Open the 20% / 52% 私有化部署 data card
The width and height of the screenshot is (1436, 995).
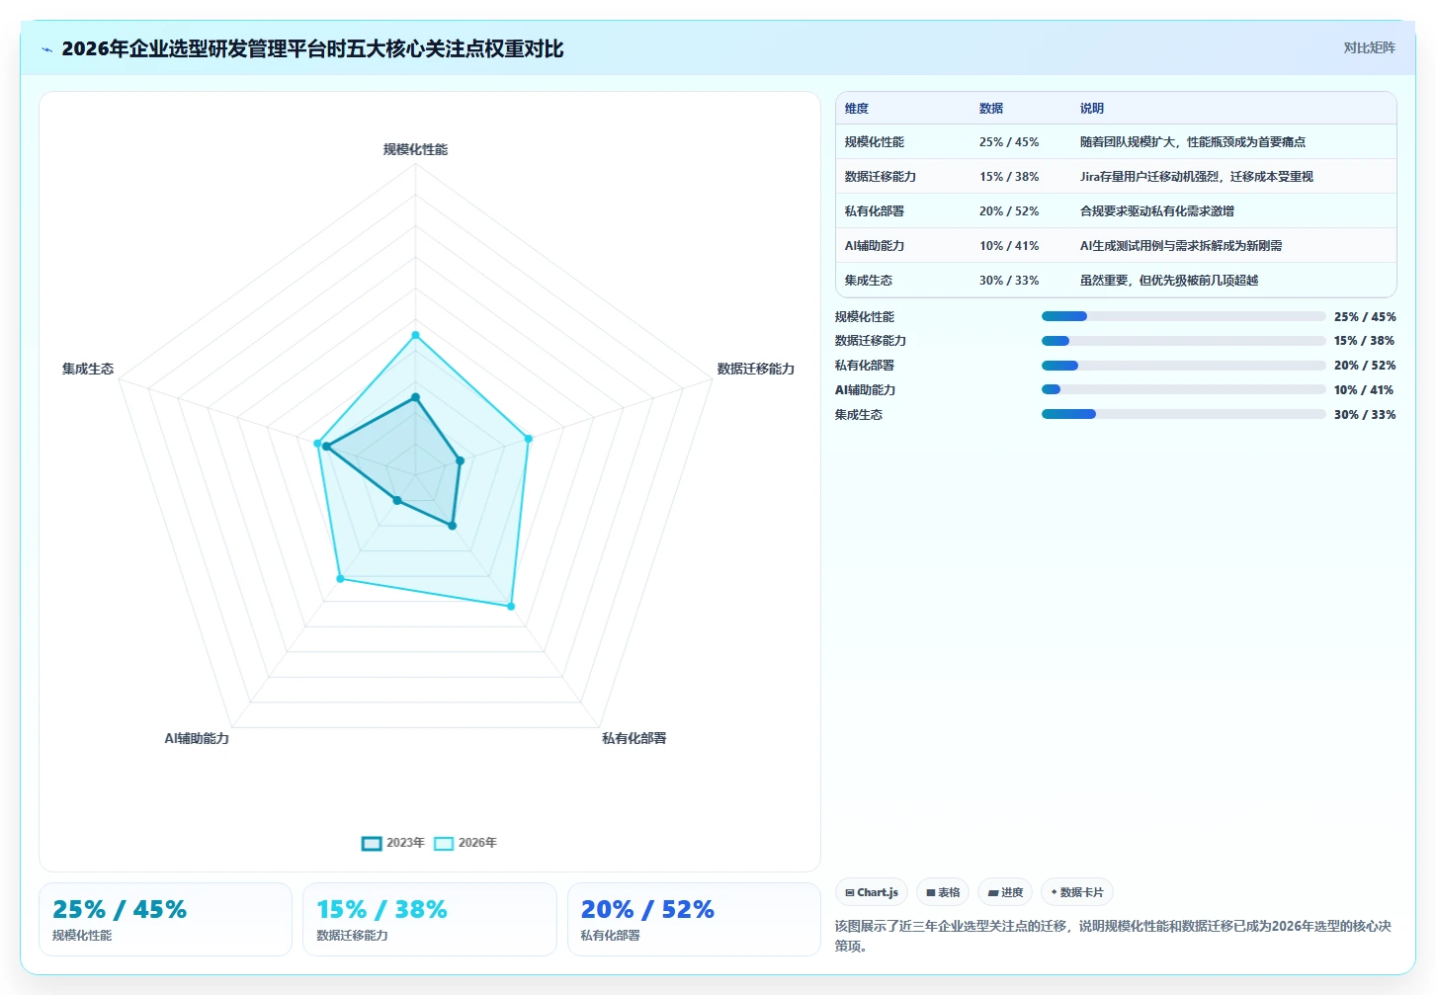click(x=694, y=919)
